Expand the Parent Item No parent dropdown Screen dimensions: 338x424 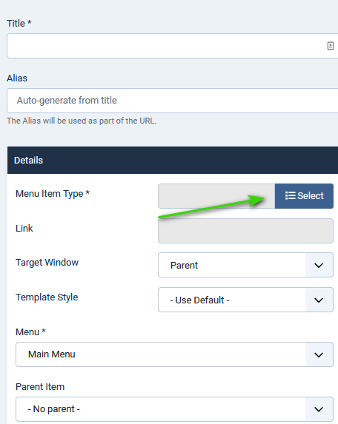174,409
